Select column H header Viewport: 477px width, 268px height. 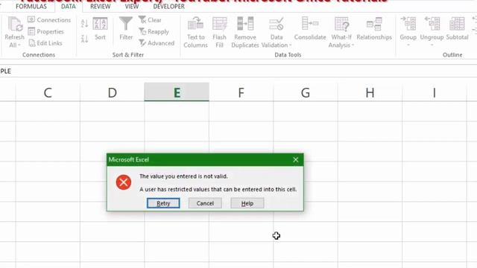tap(370, 92)
